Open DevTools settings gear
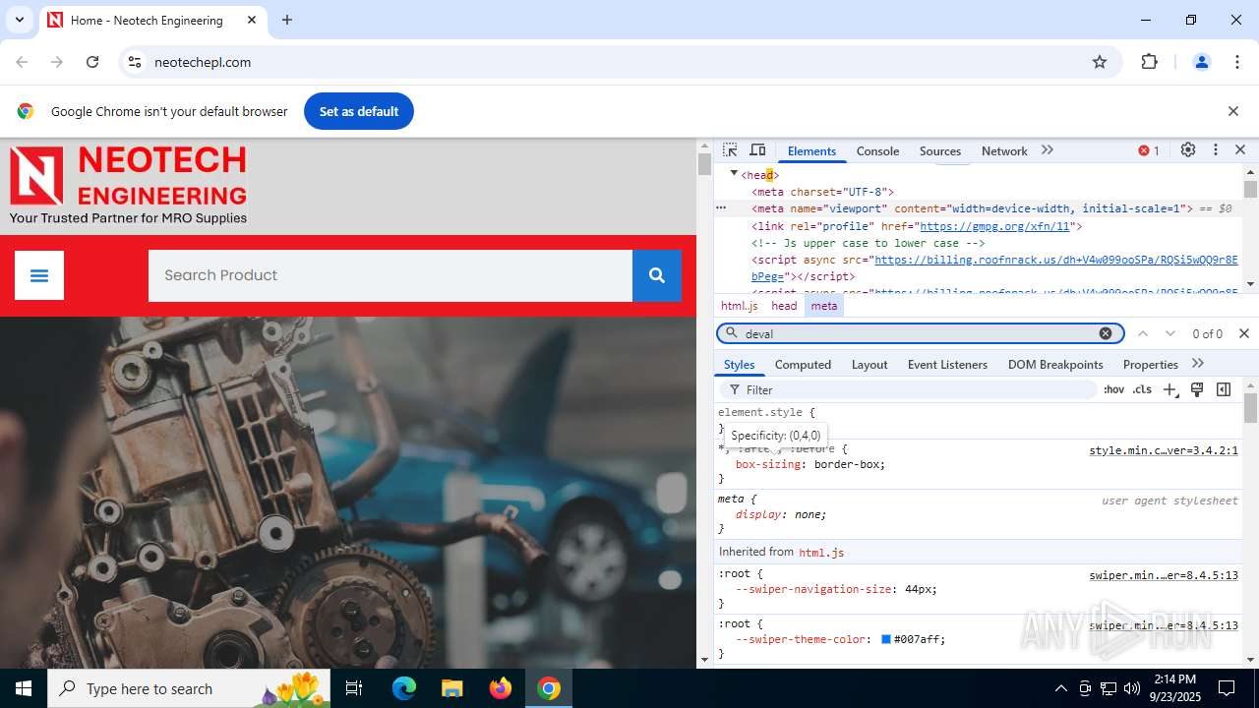1259x708 pixels. [x=1188, y=150]
